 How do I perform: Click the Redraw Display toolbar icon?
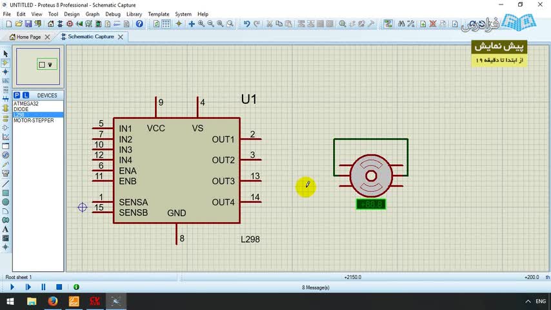tap(156, 24)
